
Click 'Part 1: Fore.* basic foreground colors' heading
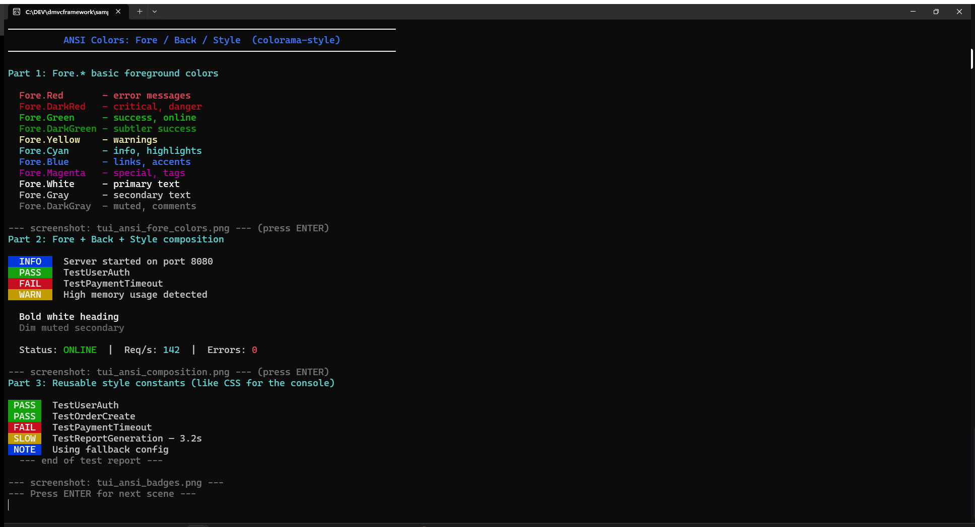tap(113, 73)
